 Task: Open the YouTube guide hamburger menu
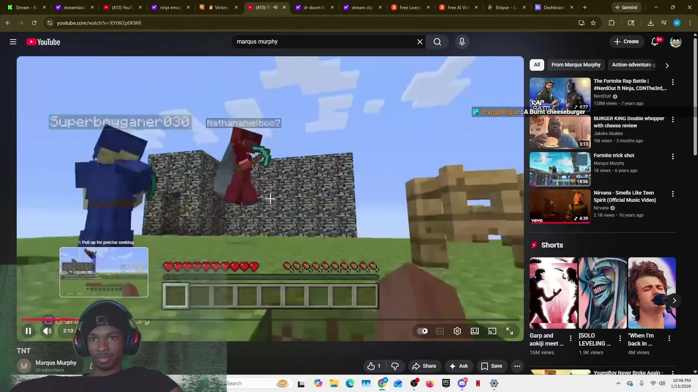tap(13, 42)
